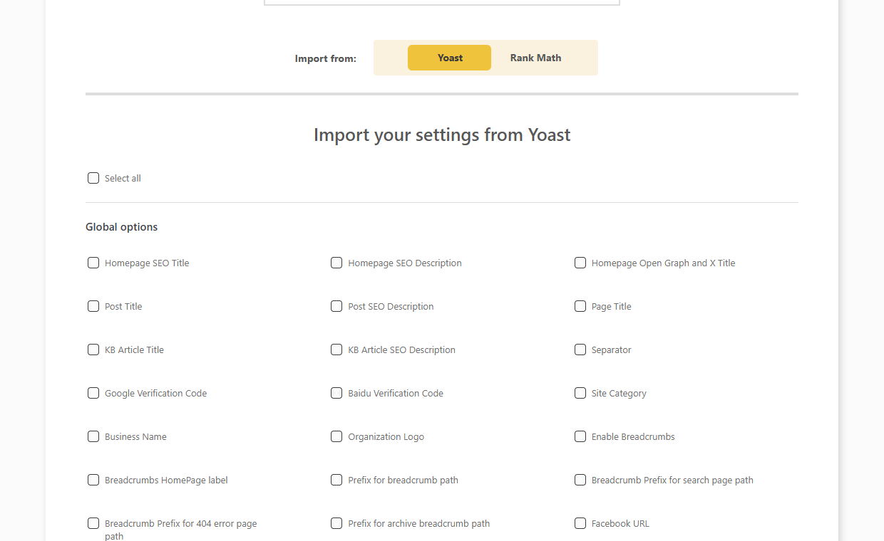
Task: Check Google Verification Code option
Action: coord(93,393)
